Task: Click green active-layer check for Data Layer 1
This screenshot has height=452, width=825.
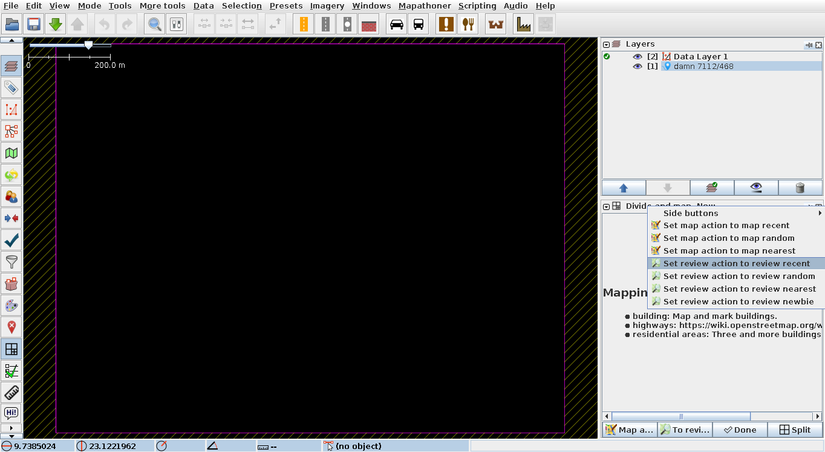Action: (607, 56)
